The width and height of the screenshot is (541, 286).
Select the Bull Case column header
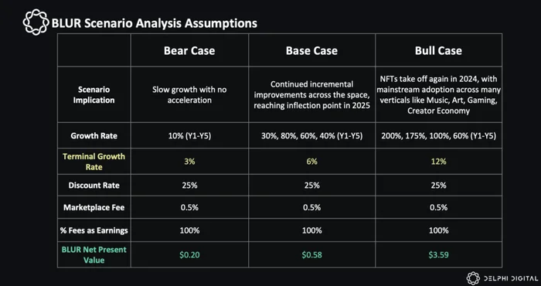coord(438,51)
